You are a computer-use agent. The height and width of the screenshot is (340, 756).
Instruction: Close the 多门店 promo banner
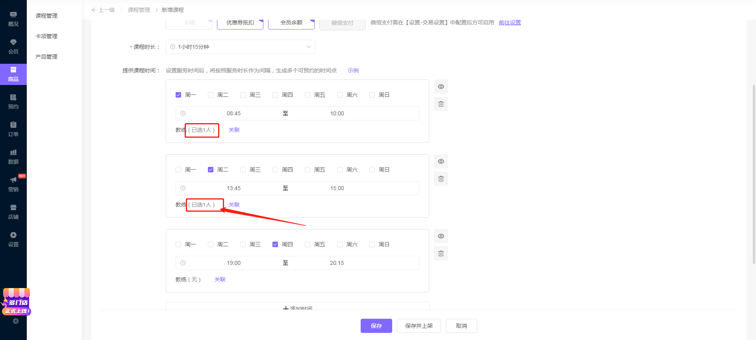(16, 321)
